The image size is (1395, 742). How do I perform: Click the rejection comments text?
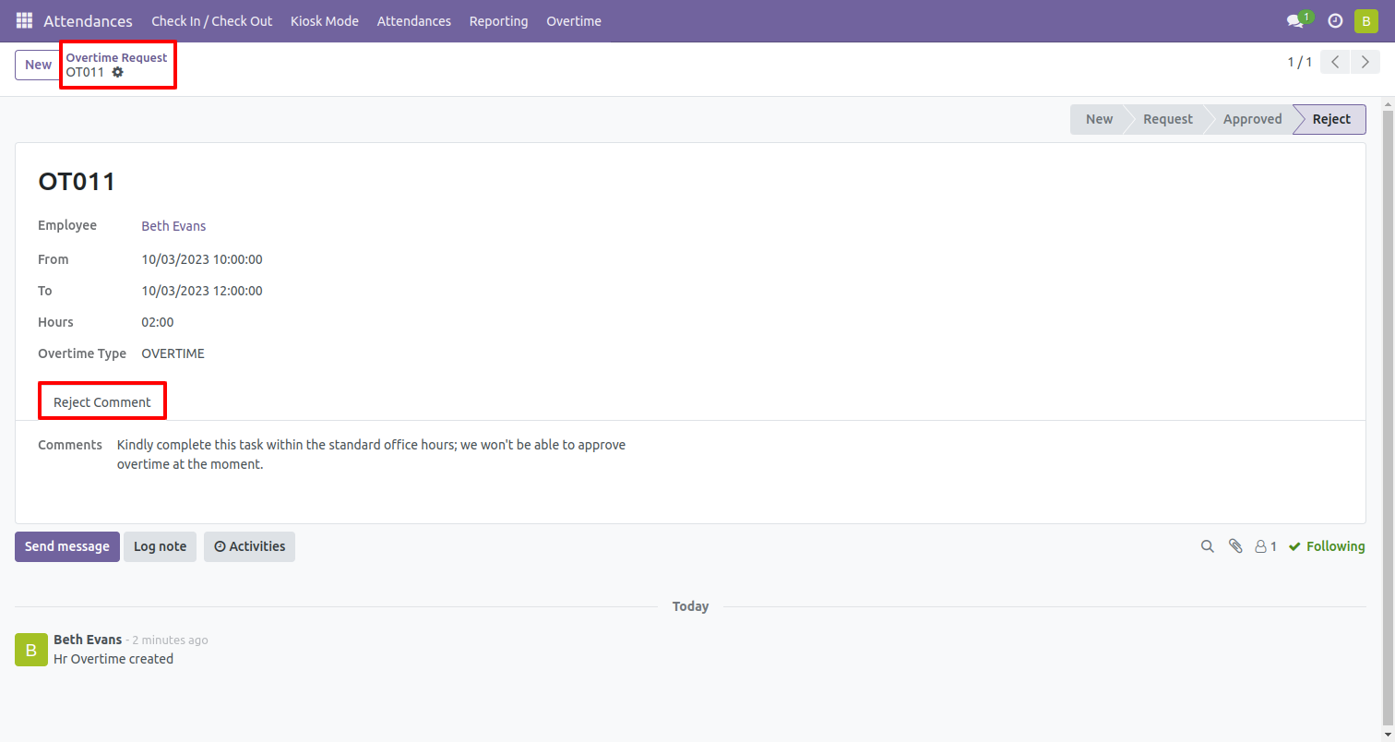pos(371,454)
